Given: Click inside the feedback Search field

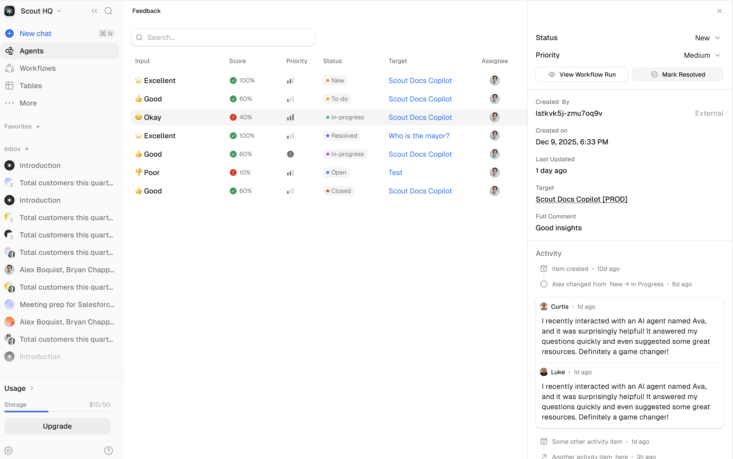Looking at the screenshot, I should tap(223, 37).
